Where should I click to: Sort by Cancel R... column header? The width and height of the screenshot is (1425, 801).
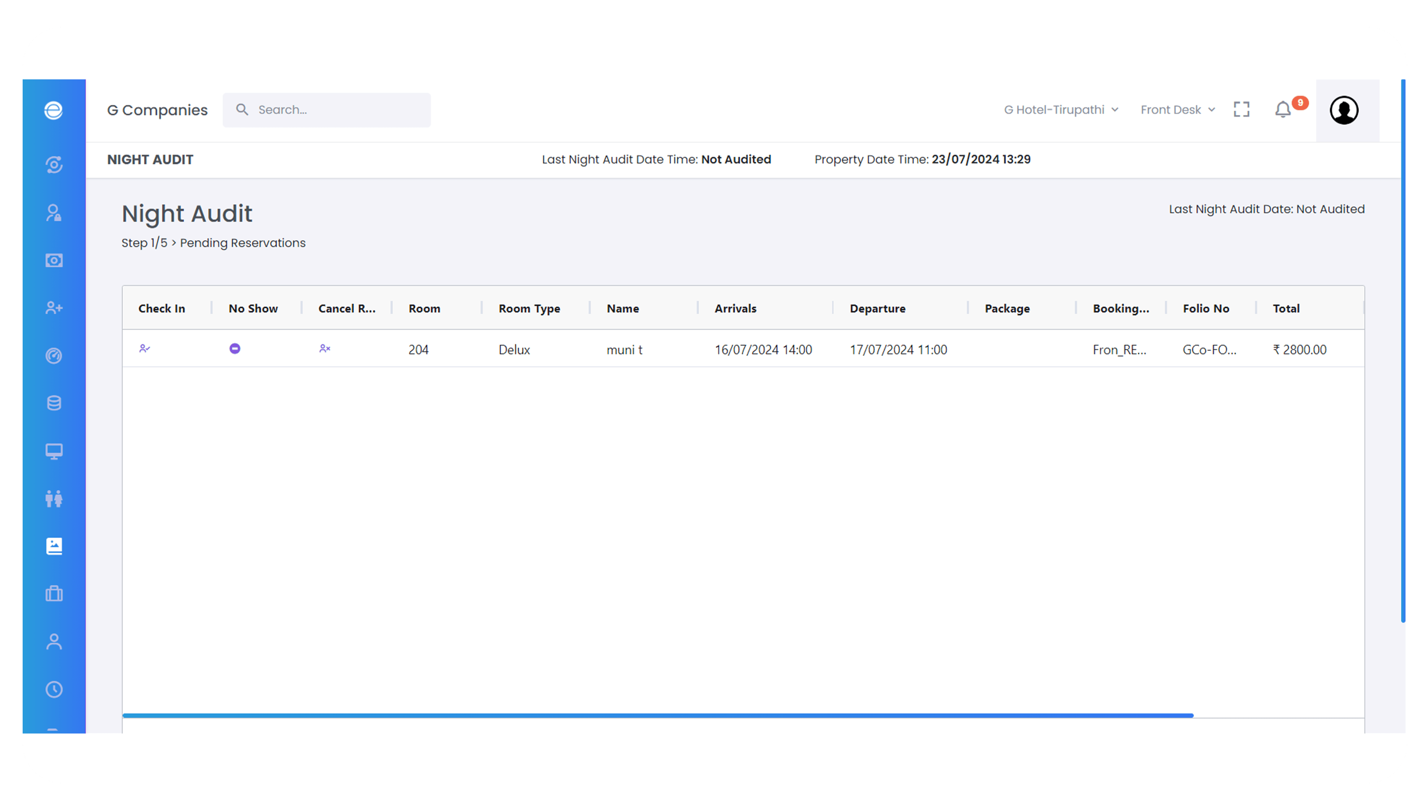(347, 309)
